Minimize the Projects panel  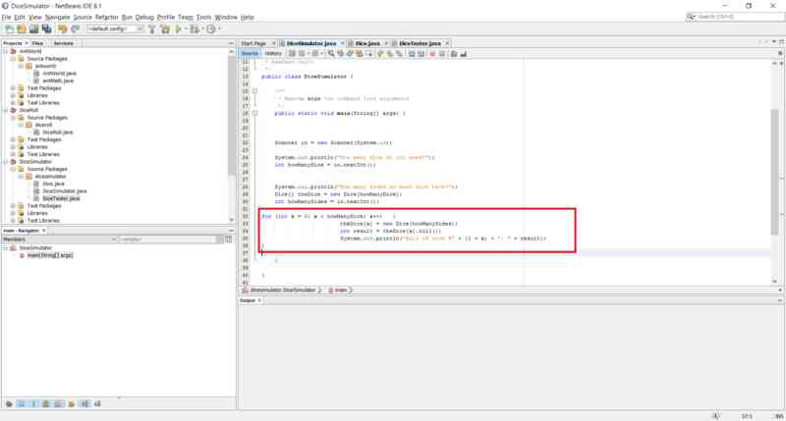pos(231,43)
